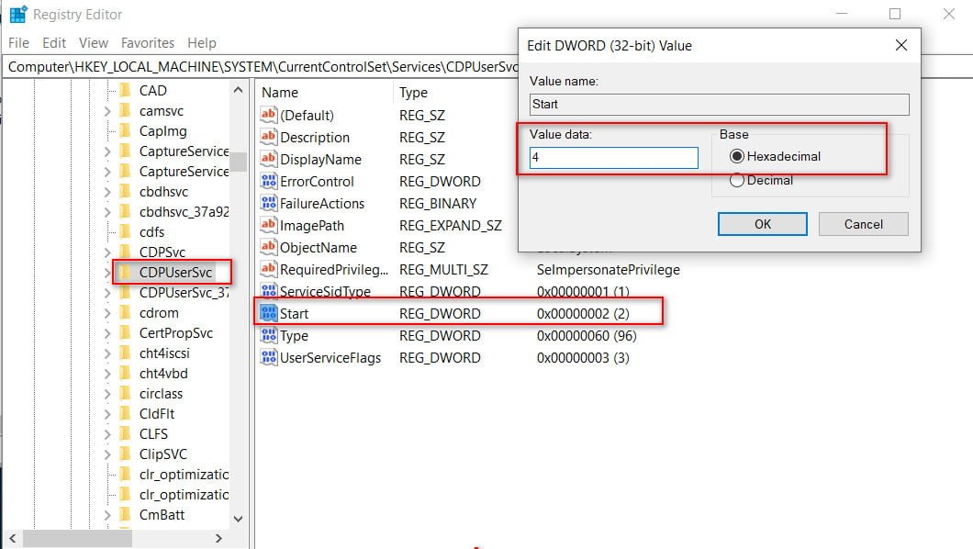Expand the CDPUserSvc tree node
Image resolution: width=973 pixels, height=549 pixels.
[x=107, y=273]
